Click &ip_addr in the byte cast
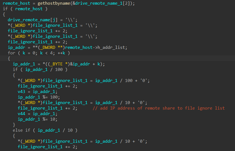The height and width of the screenshot is (151, 235). [80, 64]
